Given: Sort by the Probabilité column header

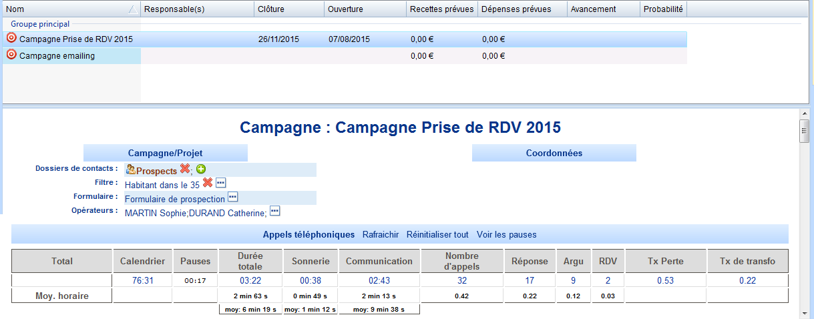Looking at the screenshot, I should (x=663, y=9).
